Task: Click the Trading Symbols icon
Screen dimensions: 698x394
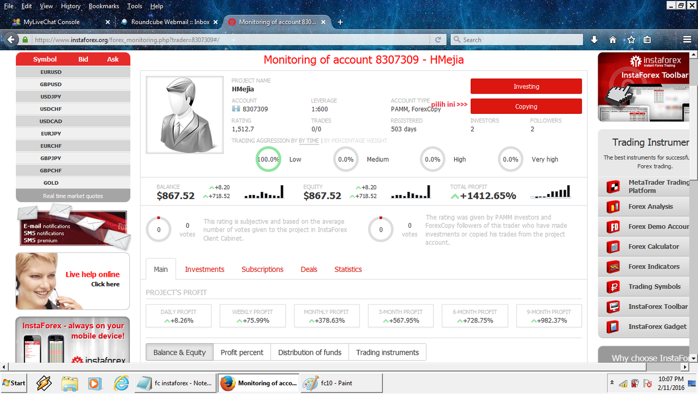Action: click(x=613, y=287)
